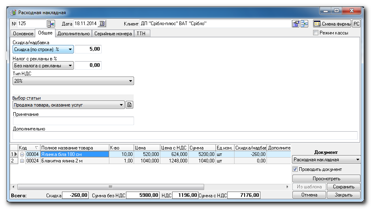Click row indicator for row 2
The image size is (371, 209).
[x=14, y=161]
